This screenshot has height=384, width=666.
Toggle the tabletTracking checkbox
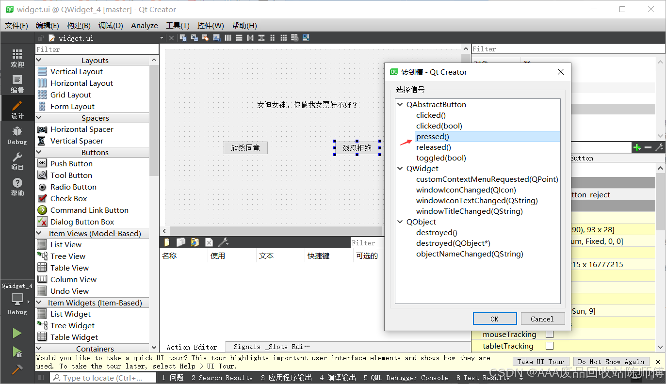click(550, 346)
